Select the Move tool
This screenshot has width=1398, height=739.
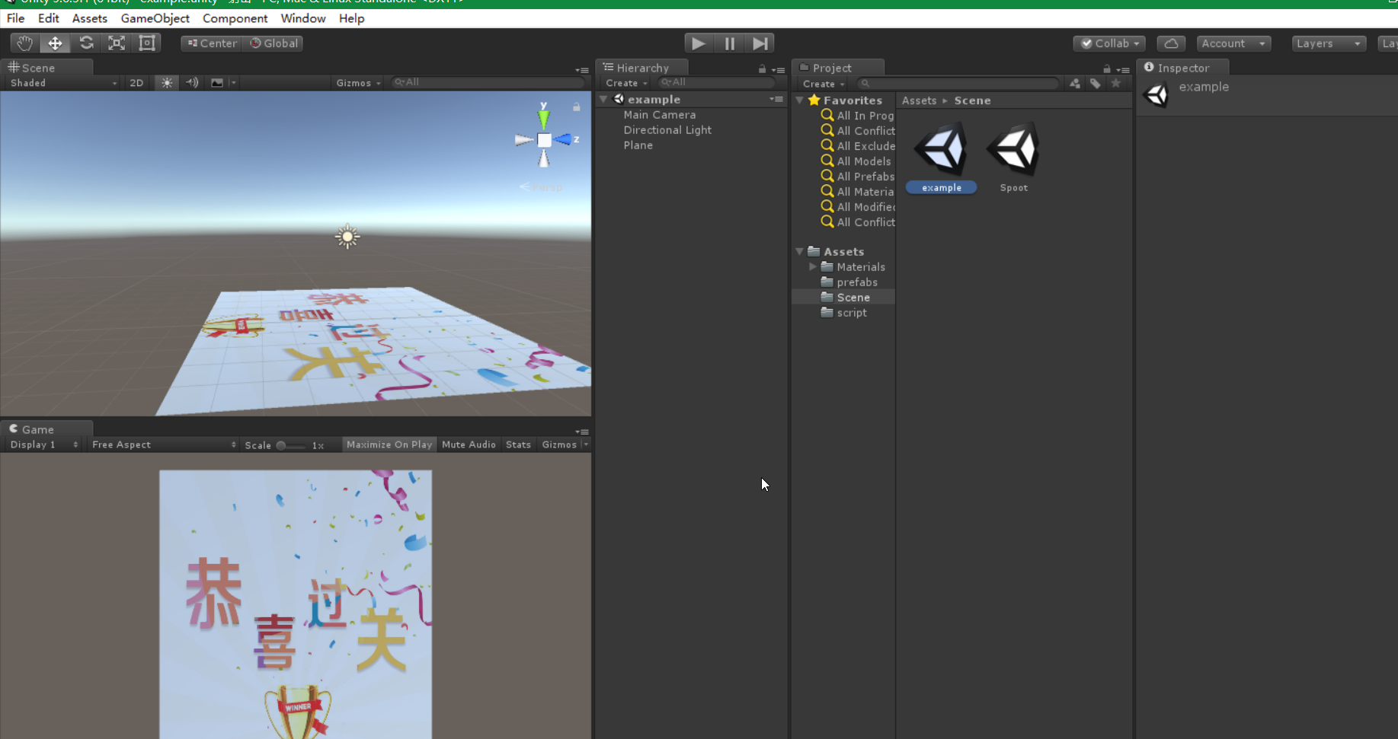pyautogui.click(x=55, y=43)
